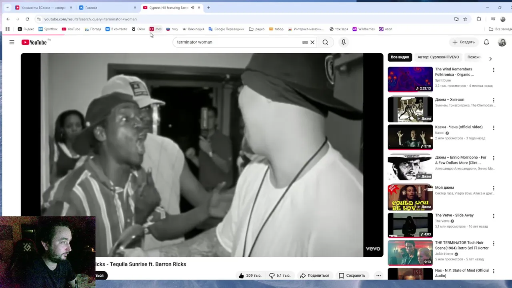
Task: Open options for The Wind Remembers video
Action: click(x=494, y=70)
